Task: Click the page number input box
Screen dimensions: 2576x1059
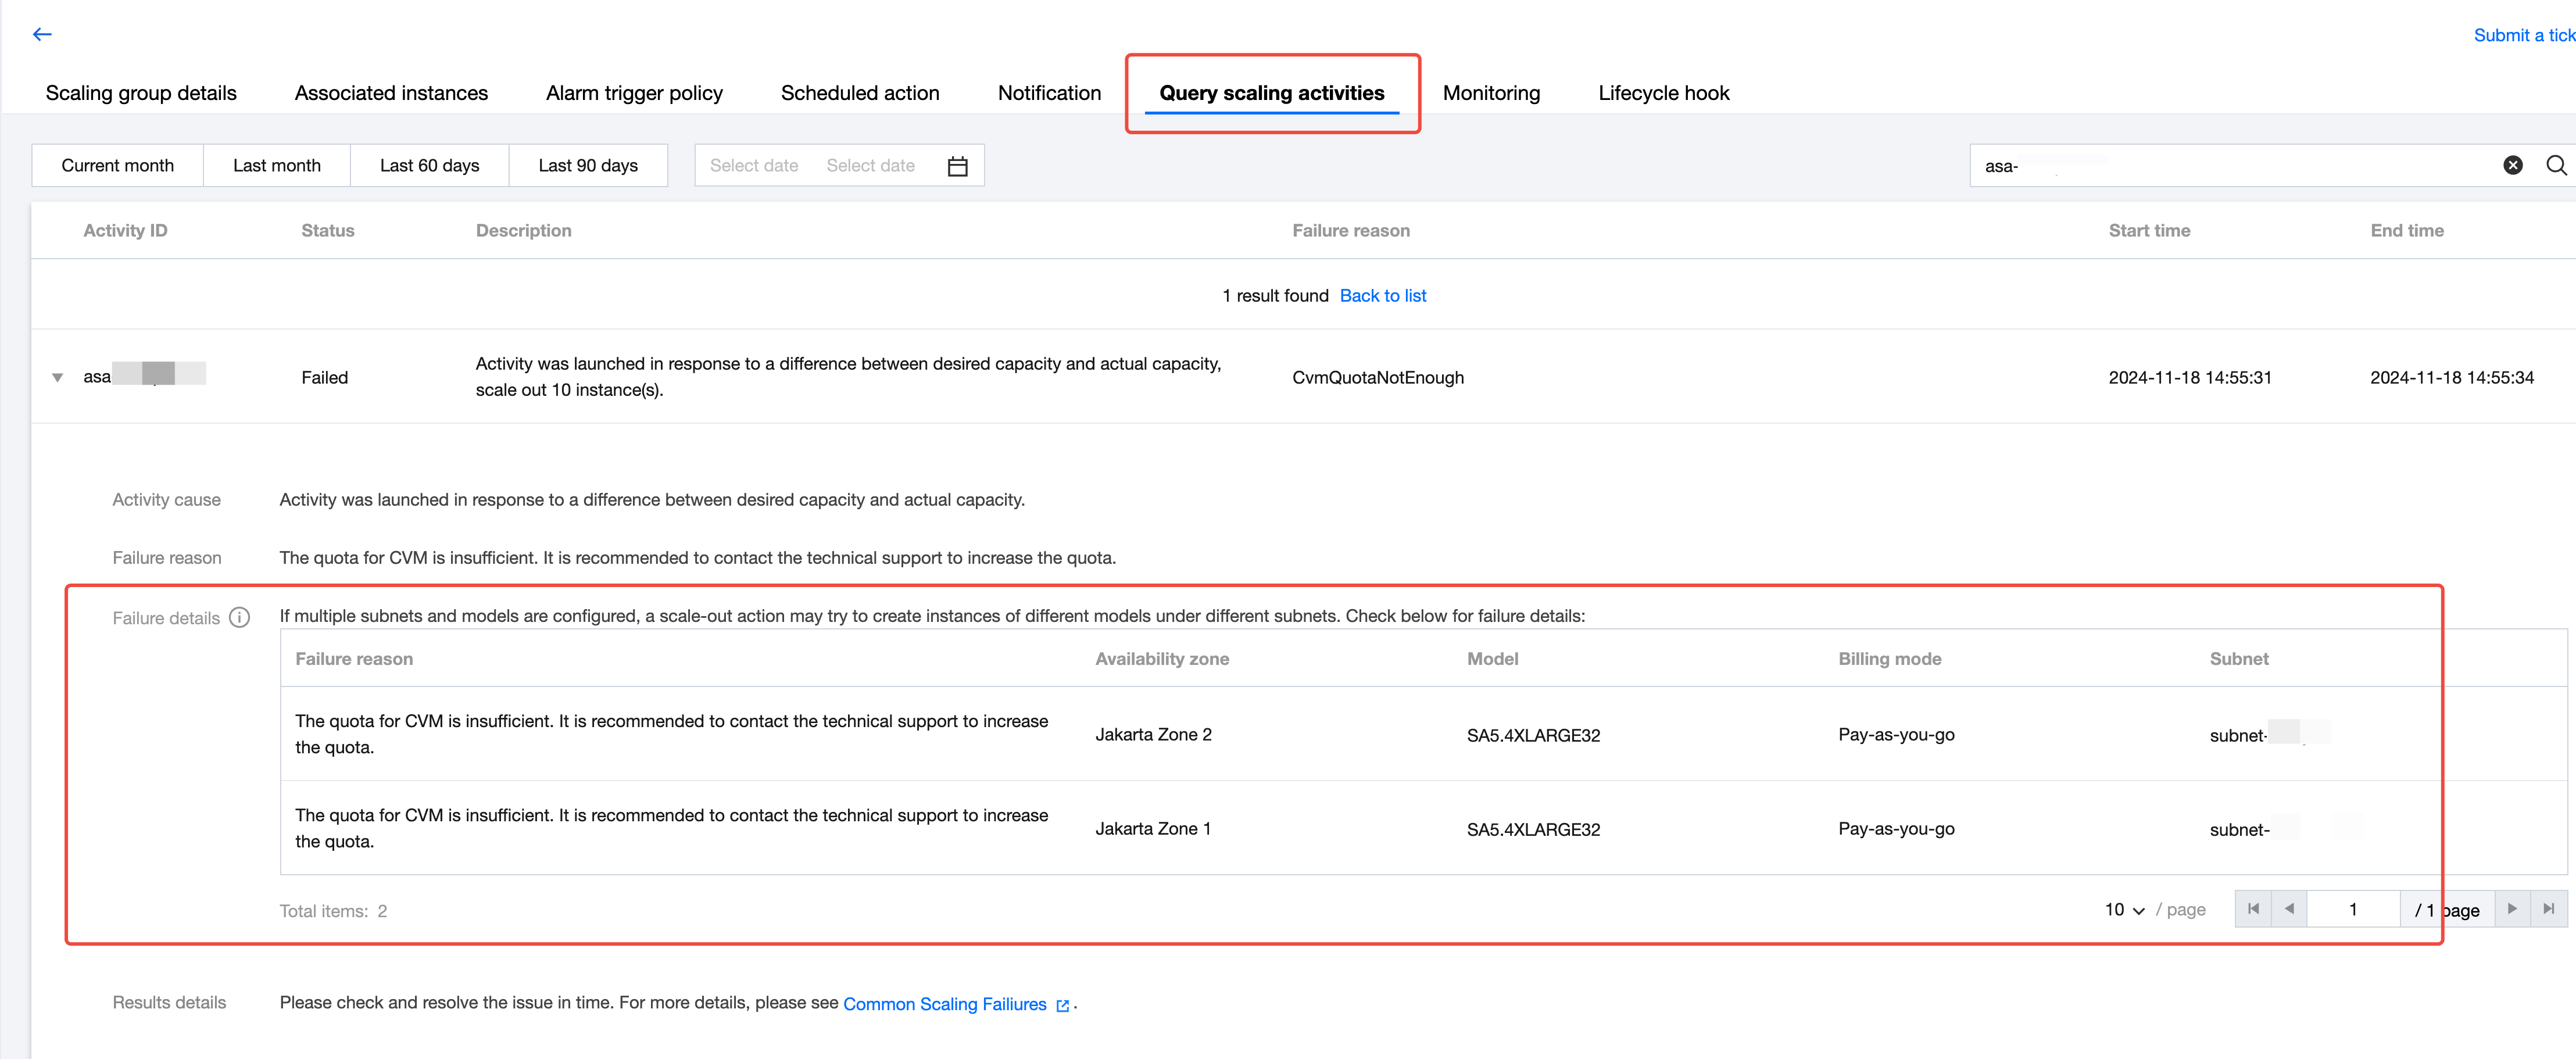Action: 2352,909
